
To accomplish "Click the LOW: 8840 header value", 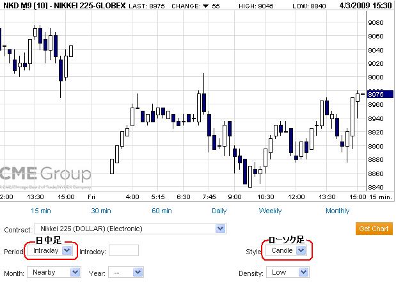I will (x=309, y=6).
